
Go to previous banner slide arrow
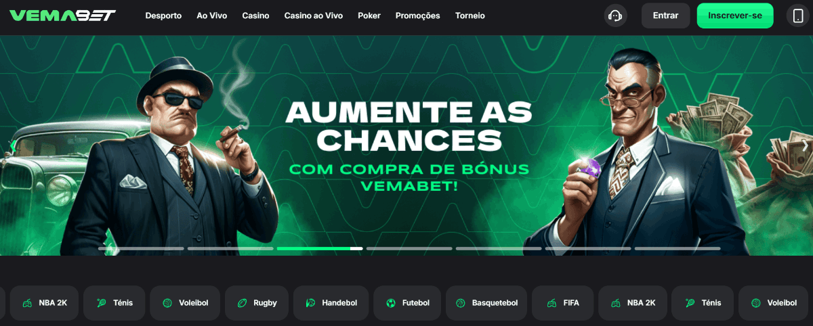(12, 145)
